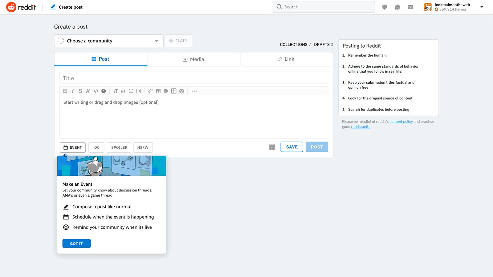
Task: Insert a table into the post
Action: pos(174,91)
